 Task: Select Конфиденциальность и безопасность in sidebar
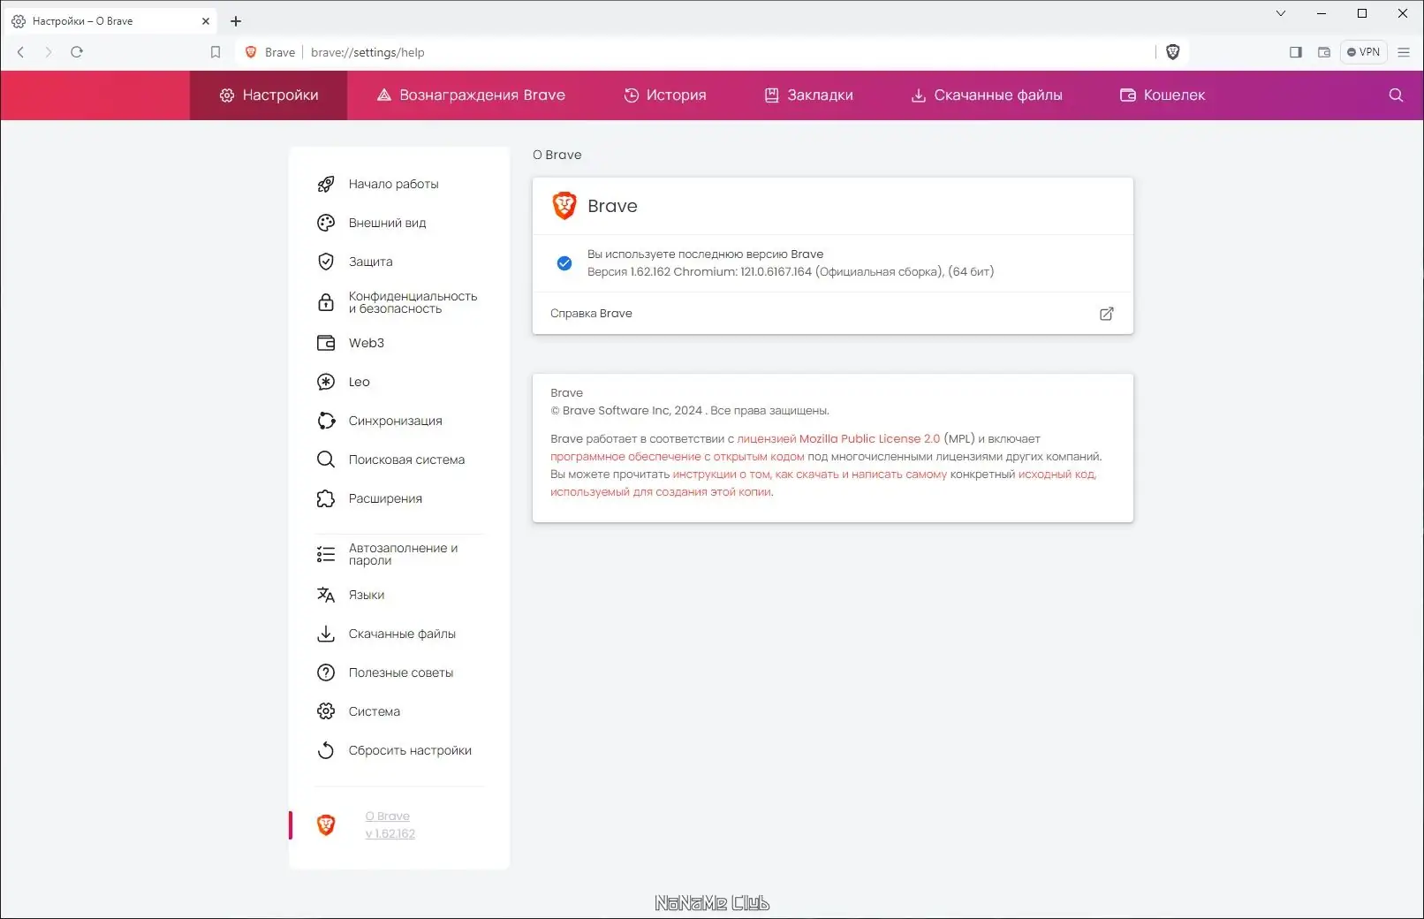click(413, 302)
